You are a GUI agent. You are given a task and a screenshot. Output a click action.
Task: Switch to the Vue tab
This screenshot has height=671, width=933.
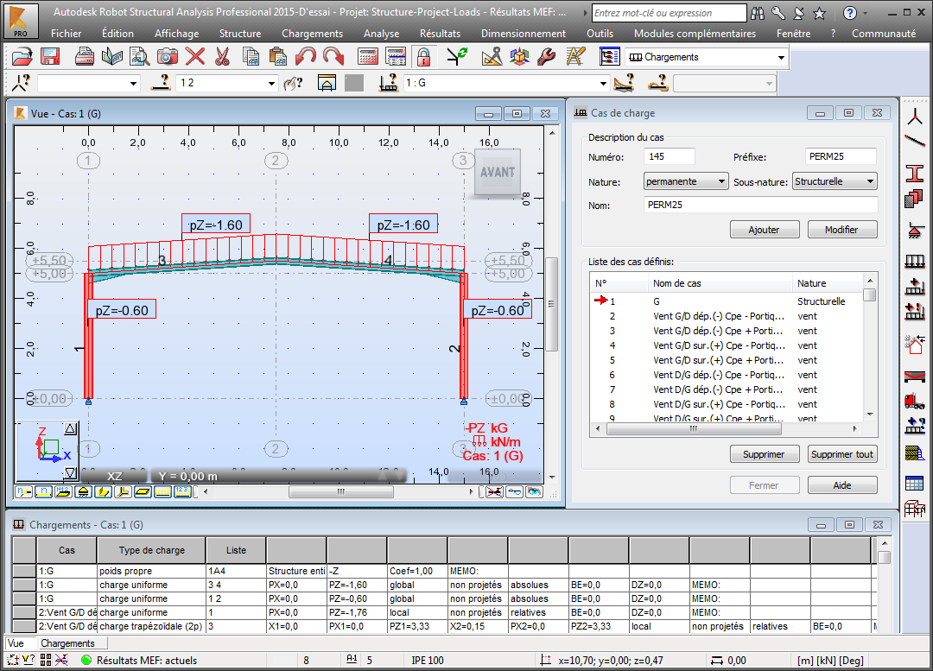(16, 643)
